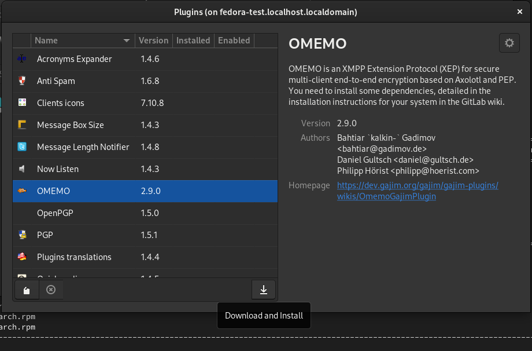Sort plugins by the Enabled column
532x351 pixels.
(234, 41)
